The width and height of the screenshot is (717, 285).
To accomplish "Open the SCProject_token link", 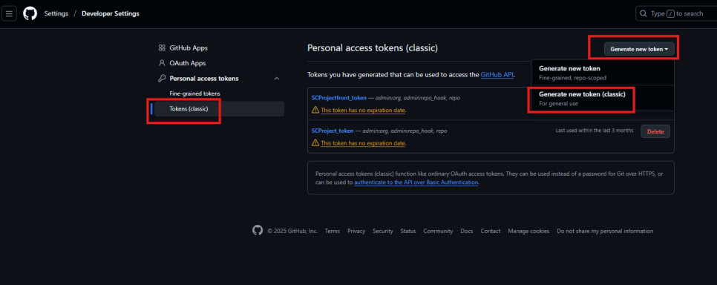I will (333, 131).
